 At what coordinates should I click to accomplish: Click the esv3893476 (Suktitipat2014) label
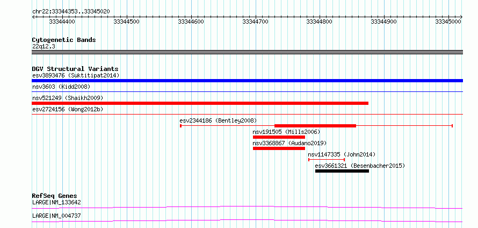76,75
